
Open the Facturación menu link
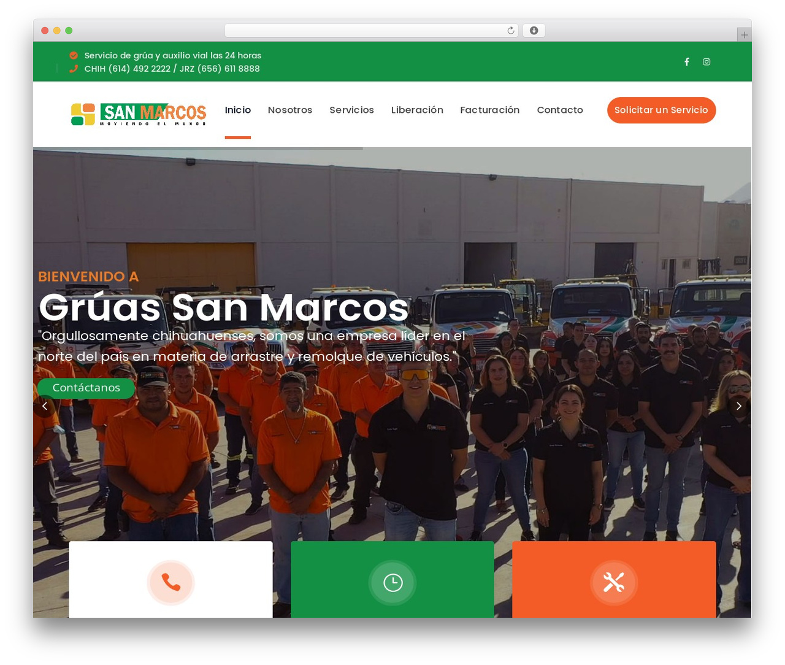point(490,110)
